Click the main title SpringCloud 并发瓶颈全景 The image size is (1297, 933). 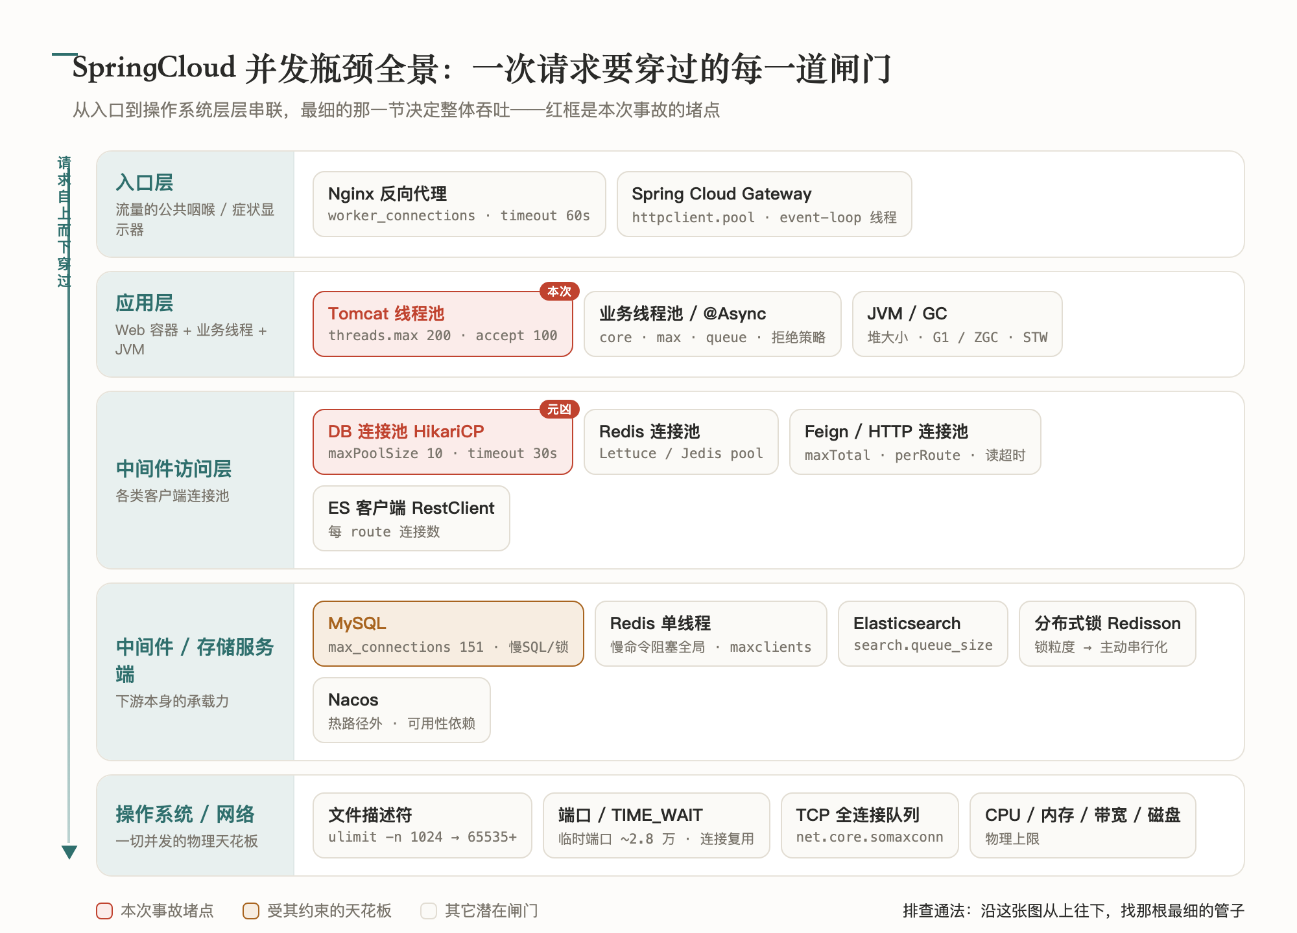(482, 69)
